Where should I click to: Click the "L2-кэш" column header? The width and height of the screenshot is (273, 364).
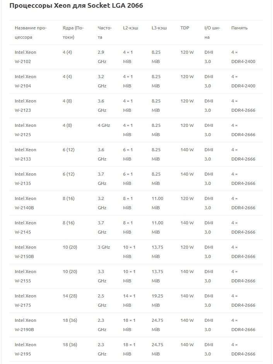pyautogui.click(x=130, y=28)
